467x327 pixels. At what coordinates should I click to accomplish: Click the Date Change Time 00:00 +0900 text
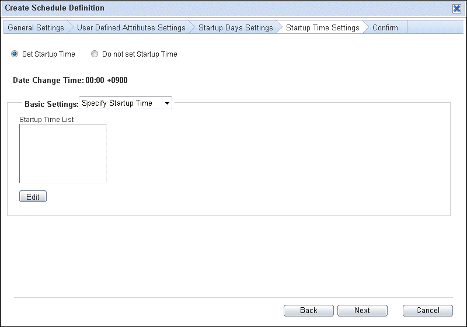[x=70, y=80]
